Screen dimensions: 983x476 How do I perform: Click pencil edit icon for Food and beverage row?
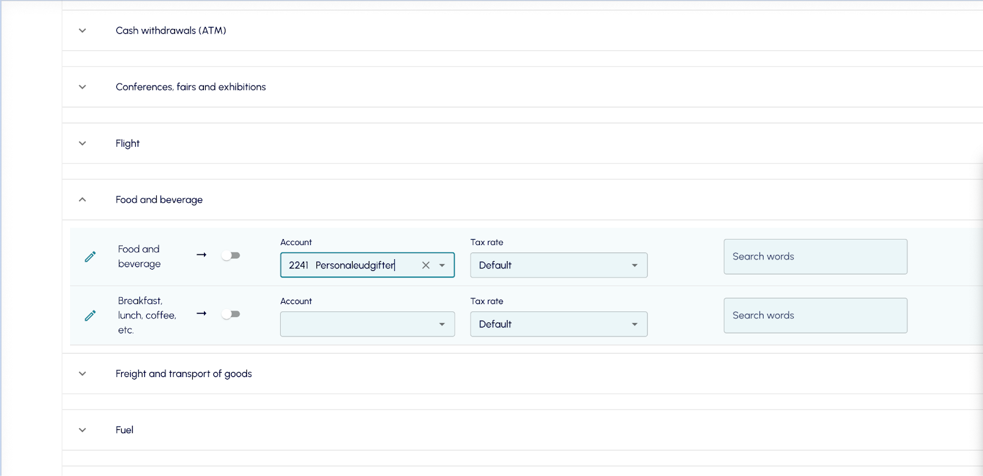(x=90, y=257)
